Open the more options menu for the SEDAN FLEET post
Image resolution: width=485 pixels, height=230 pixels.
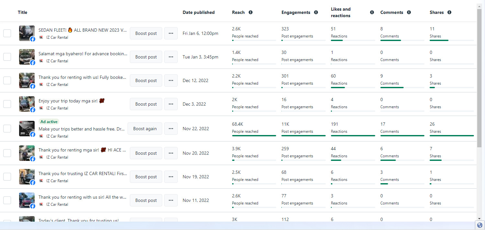(171, 33)
